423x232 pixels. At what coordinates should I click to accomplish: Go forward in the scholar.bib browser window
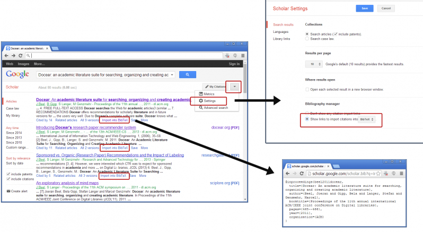[294, 174]
